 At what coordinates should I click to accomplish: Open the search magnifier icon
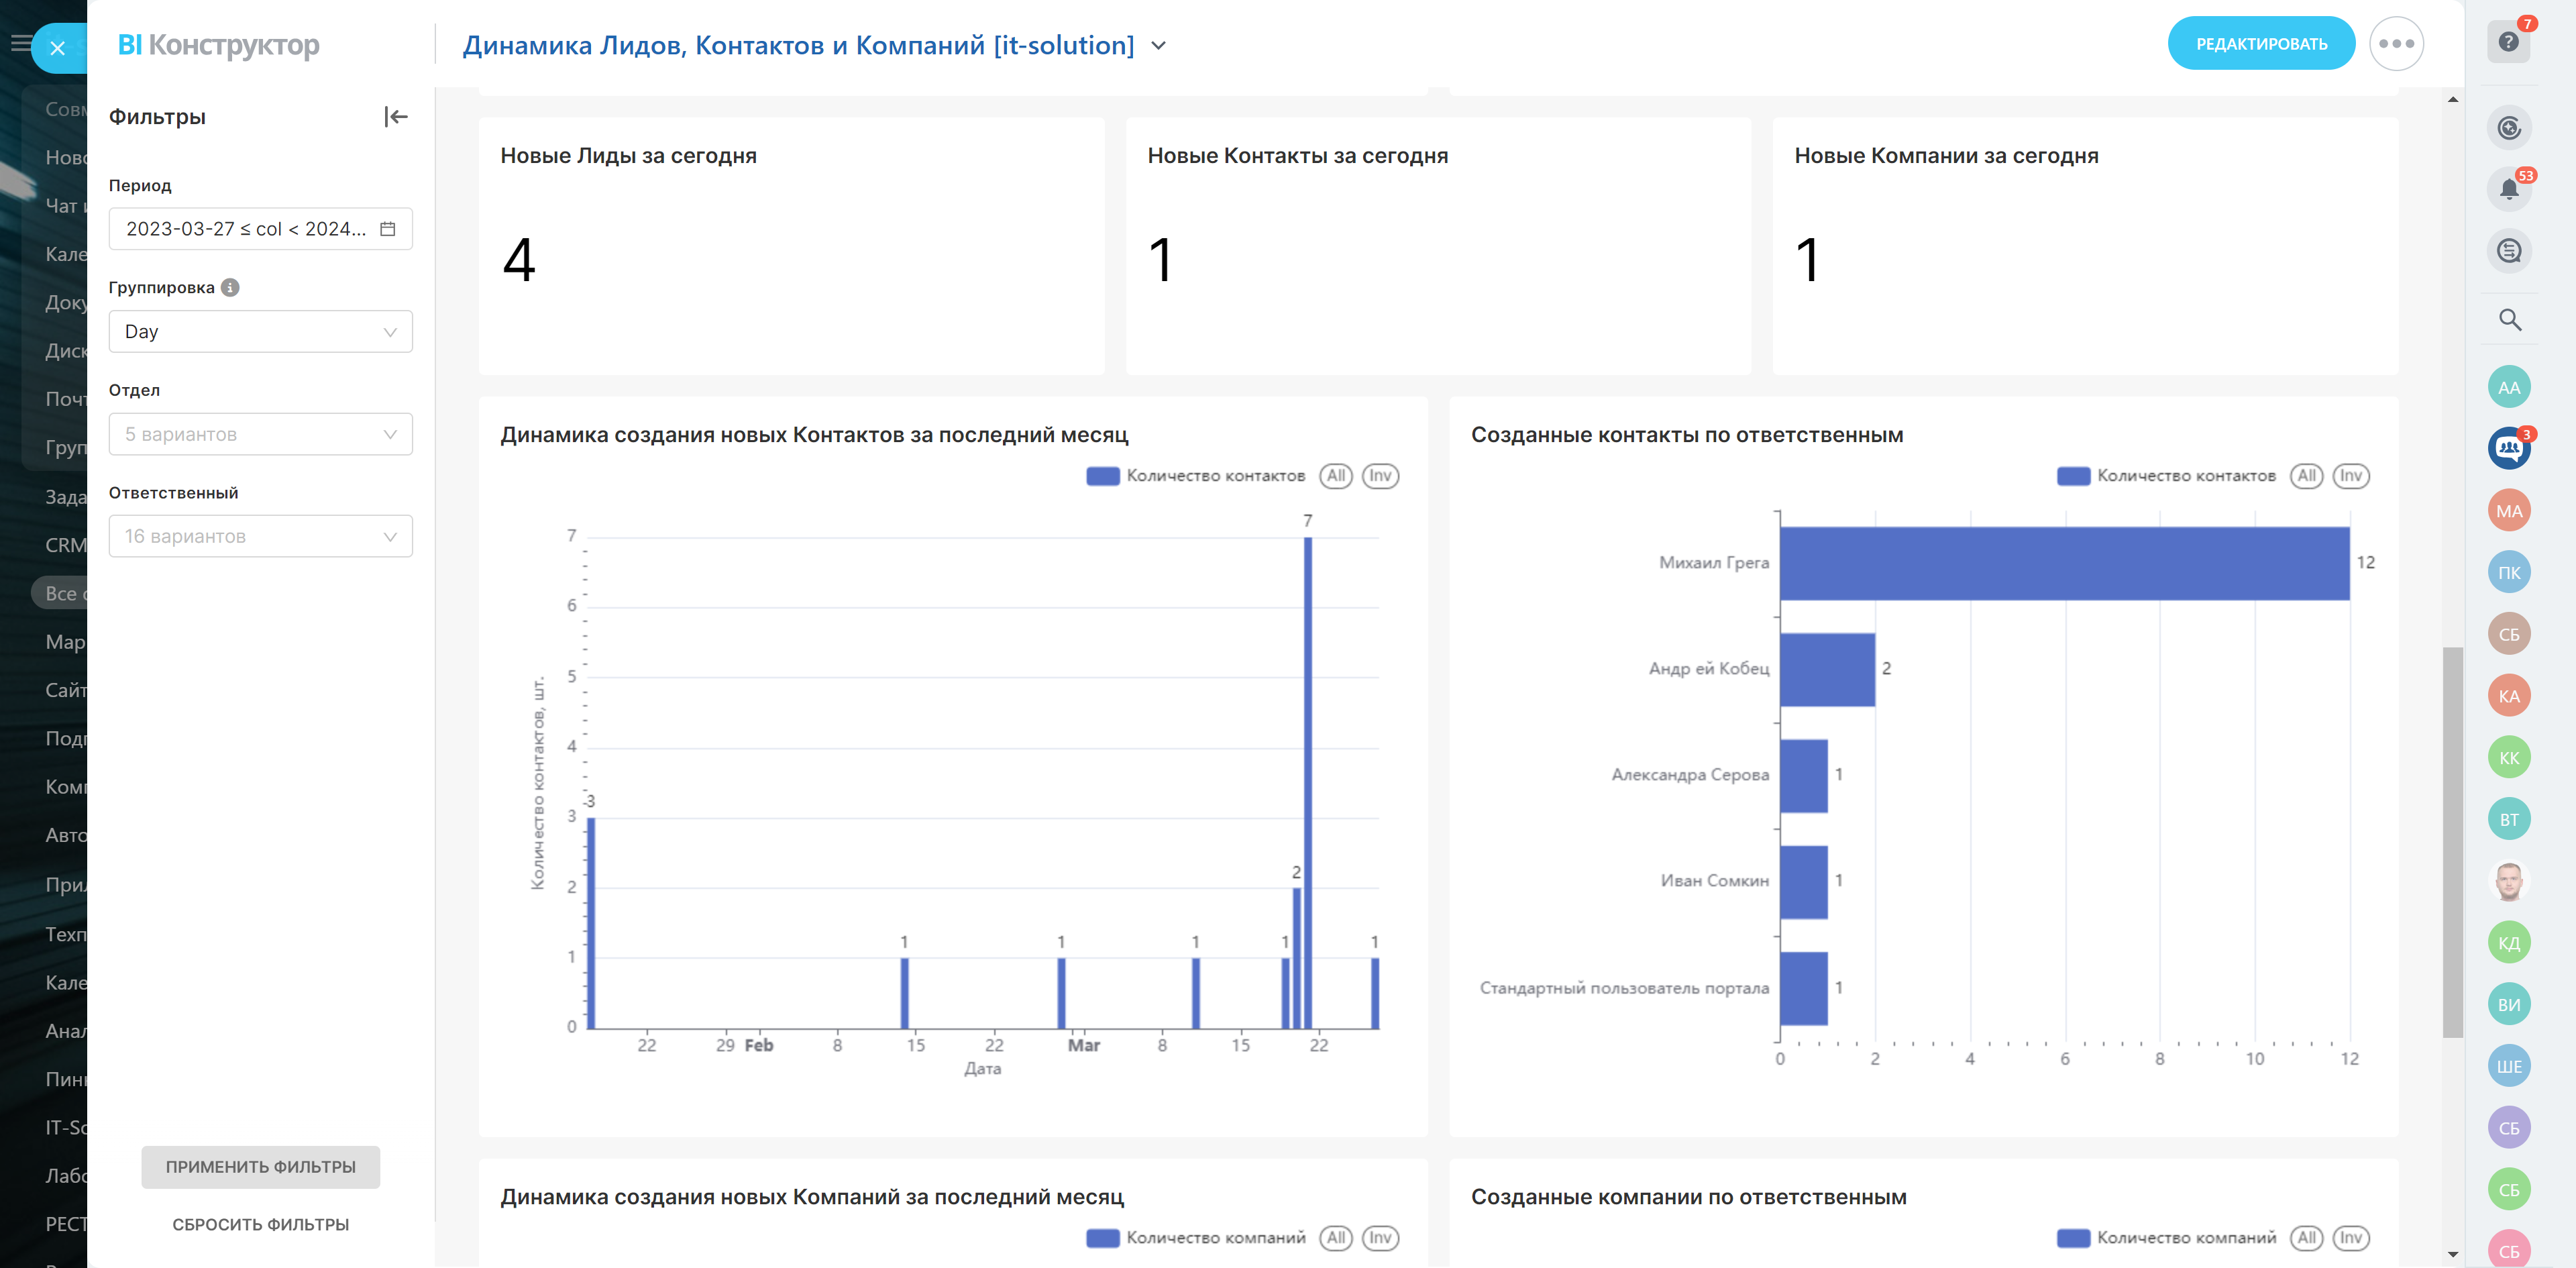2509,320
